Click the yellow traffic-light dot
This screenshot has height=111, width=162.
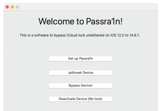(12, 7)
